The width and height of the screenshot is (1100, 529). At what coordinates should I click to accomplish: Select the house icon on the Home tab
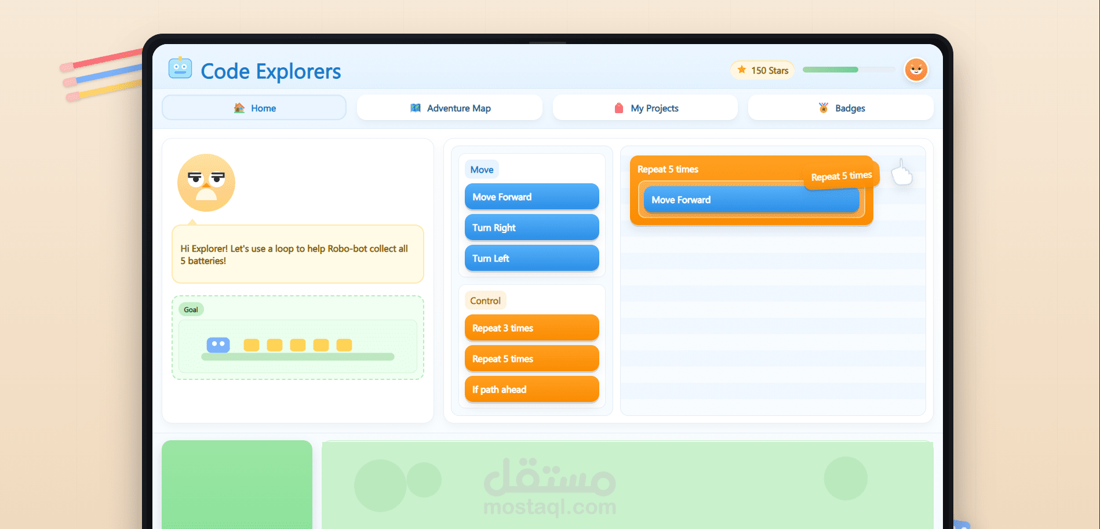[x=240, y=107]
